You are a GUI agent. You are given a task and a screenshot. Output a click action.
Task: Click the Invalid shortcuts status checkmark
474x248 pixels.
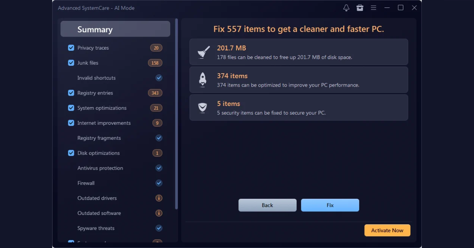point(159,78)
